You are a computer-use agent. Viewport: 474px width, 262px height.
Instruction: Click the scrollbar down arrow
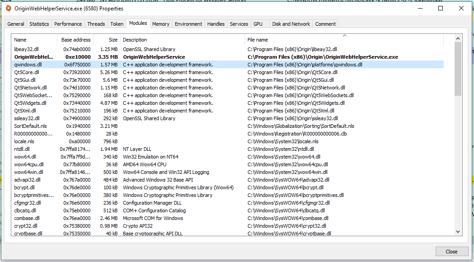458,231
